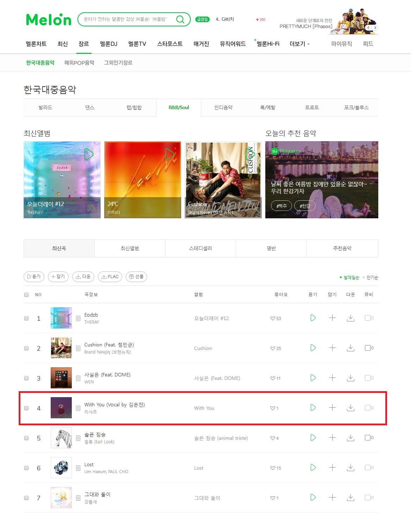Switch to the 랩/힙합 genre tab
The image size is (411, 513).
point(134,107)
